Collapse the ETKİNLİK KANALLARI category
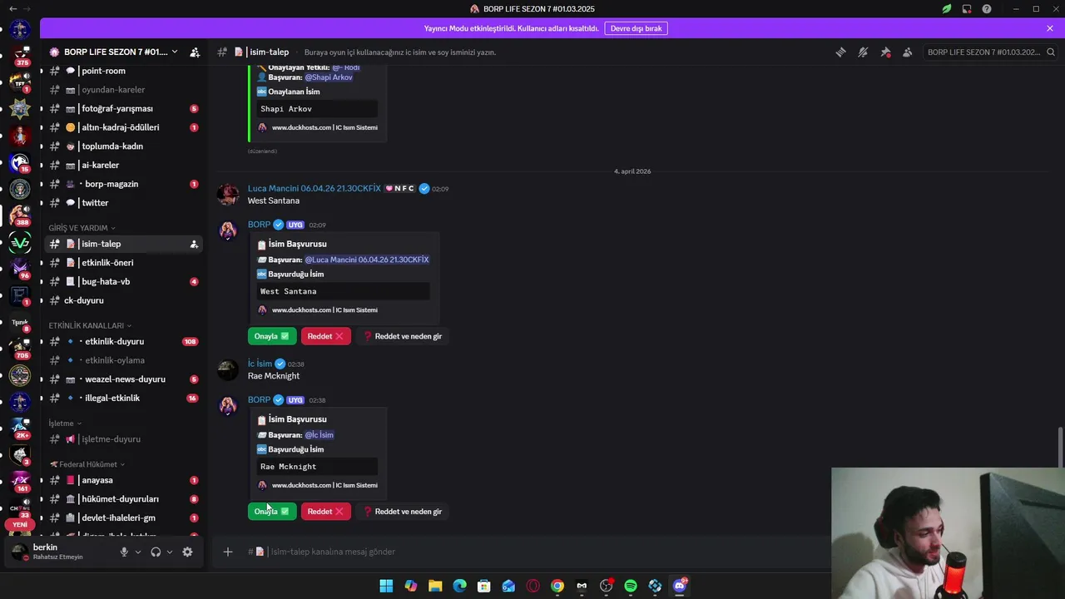This screenshot has height=599, width=1065. (90, 325)
